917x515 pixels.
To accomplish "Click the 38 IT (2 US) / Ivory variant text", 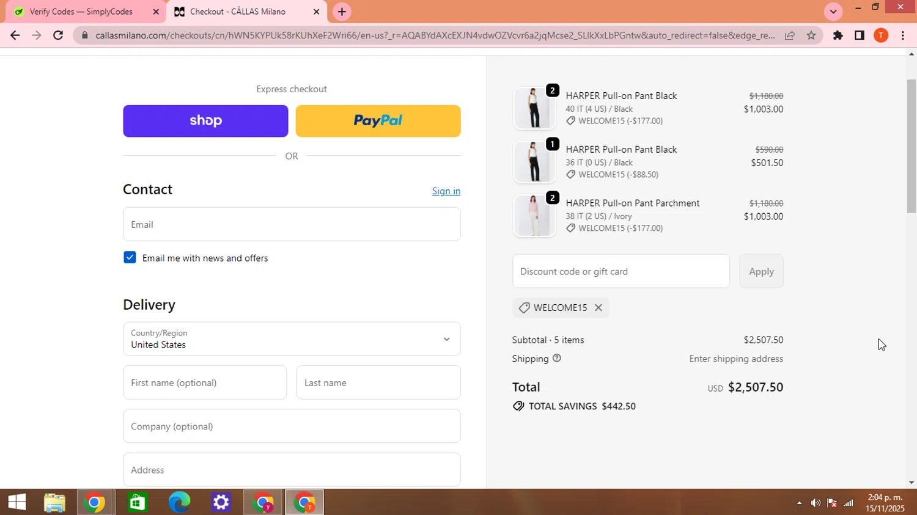I will tap(598, 216).
